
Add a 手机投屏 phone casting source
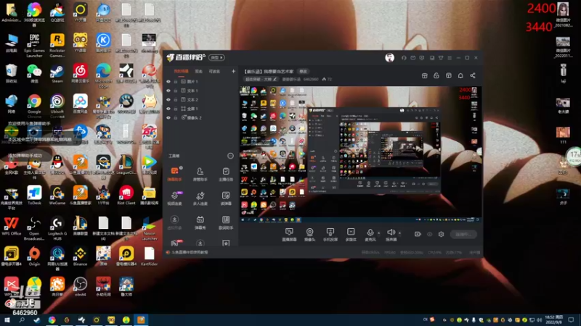(x=330, y=234)
